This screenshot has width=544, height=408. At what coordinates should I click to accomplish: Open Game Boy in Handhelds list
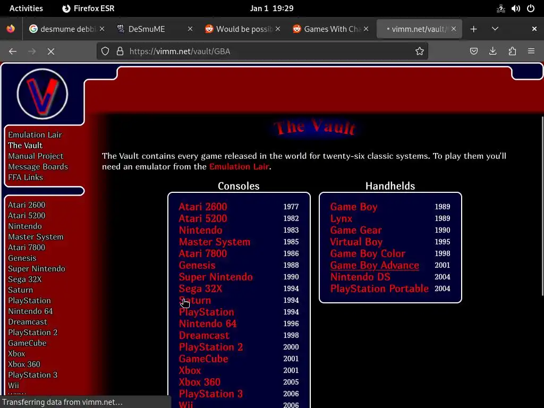(353, 207)
